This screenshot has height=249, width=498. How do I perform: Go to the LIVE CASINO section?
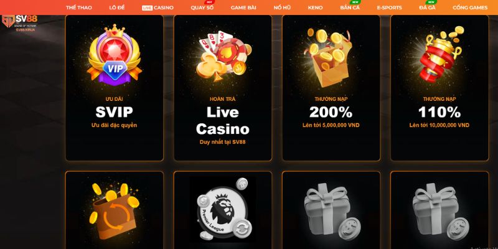(158, 7)
